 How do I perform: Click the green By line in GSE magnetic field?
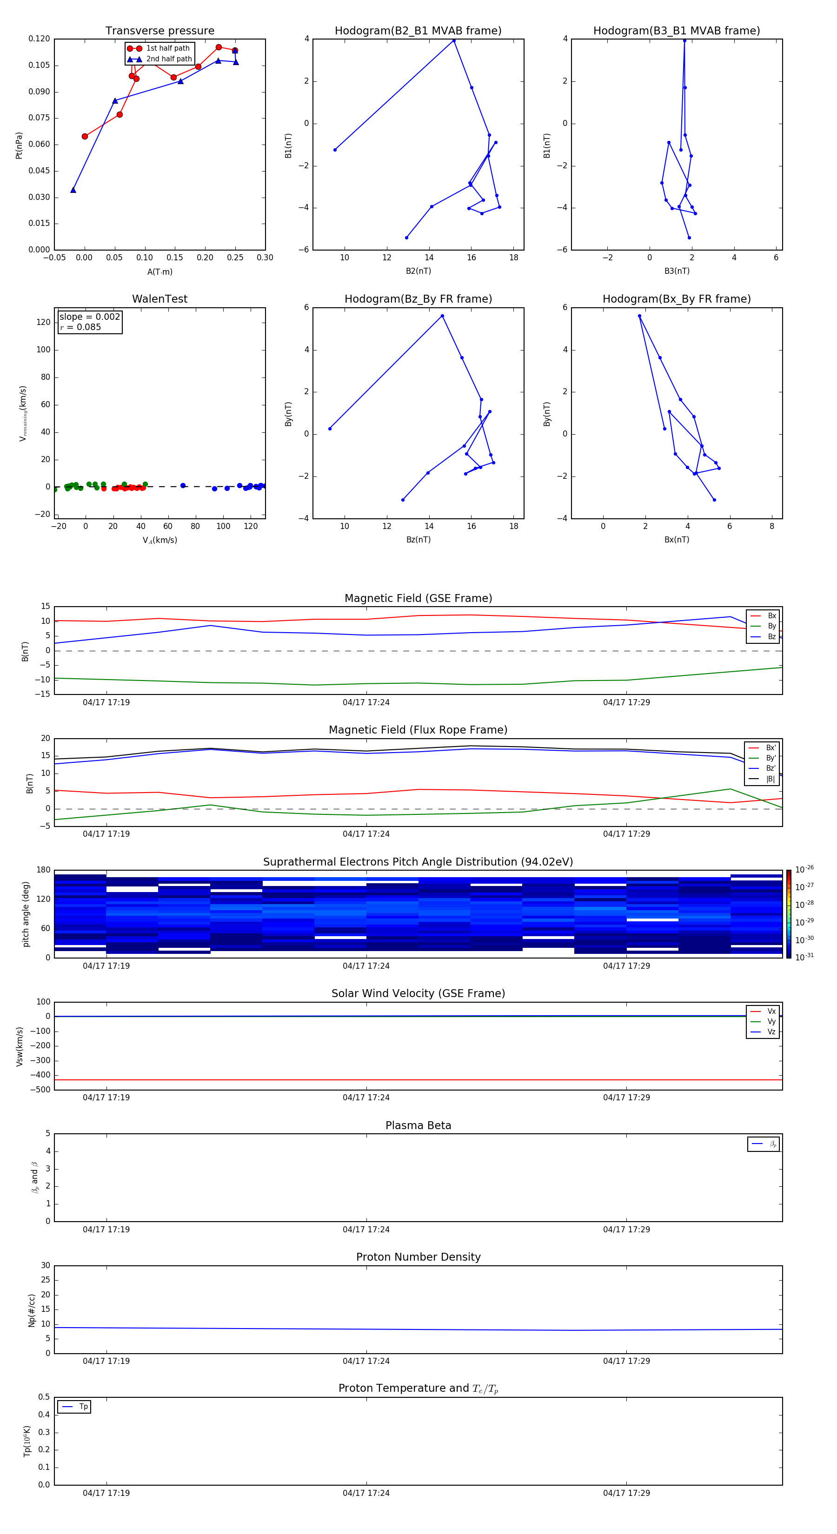click(x=418, y=684)
